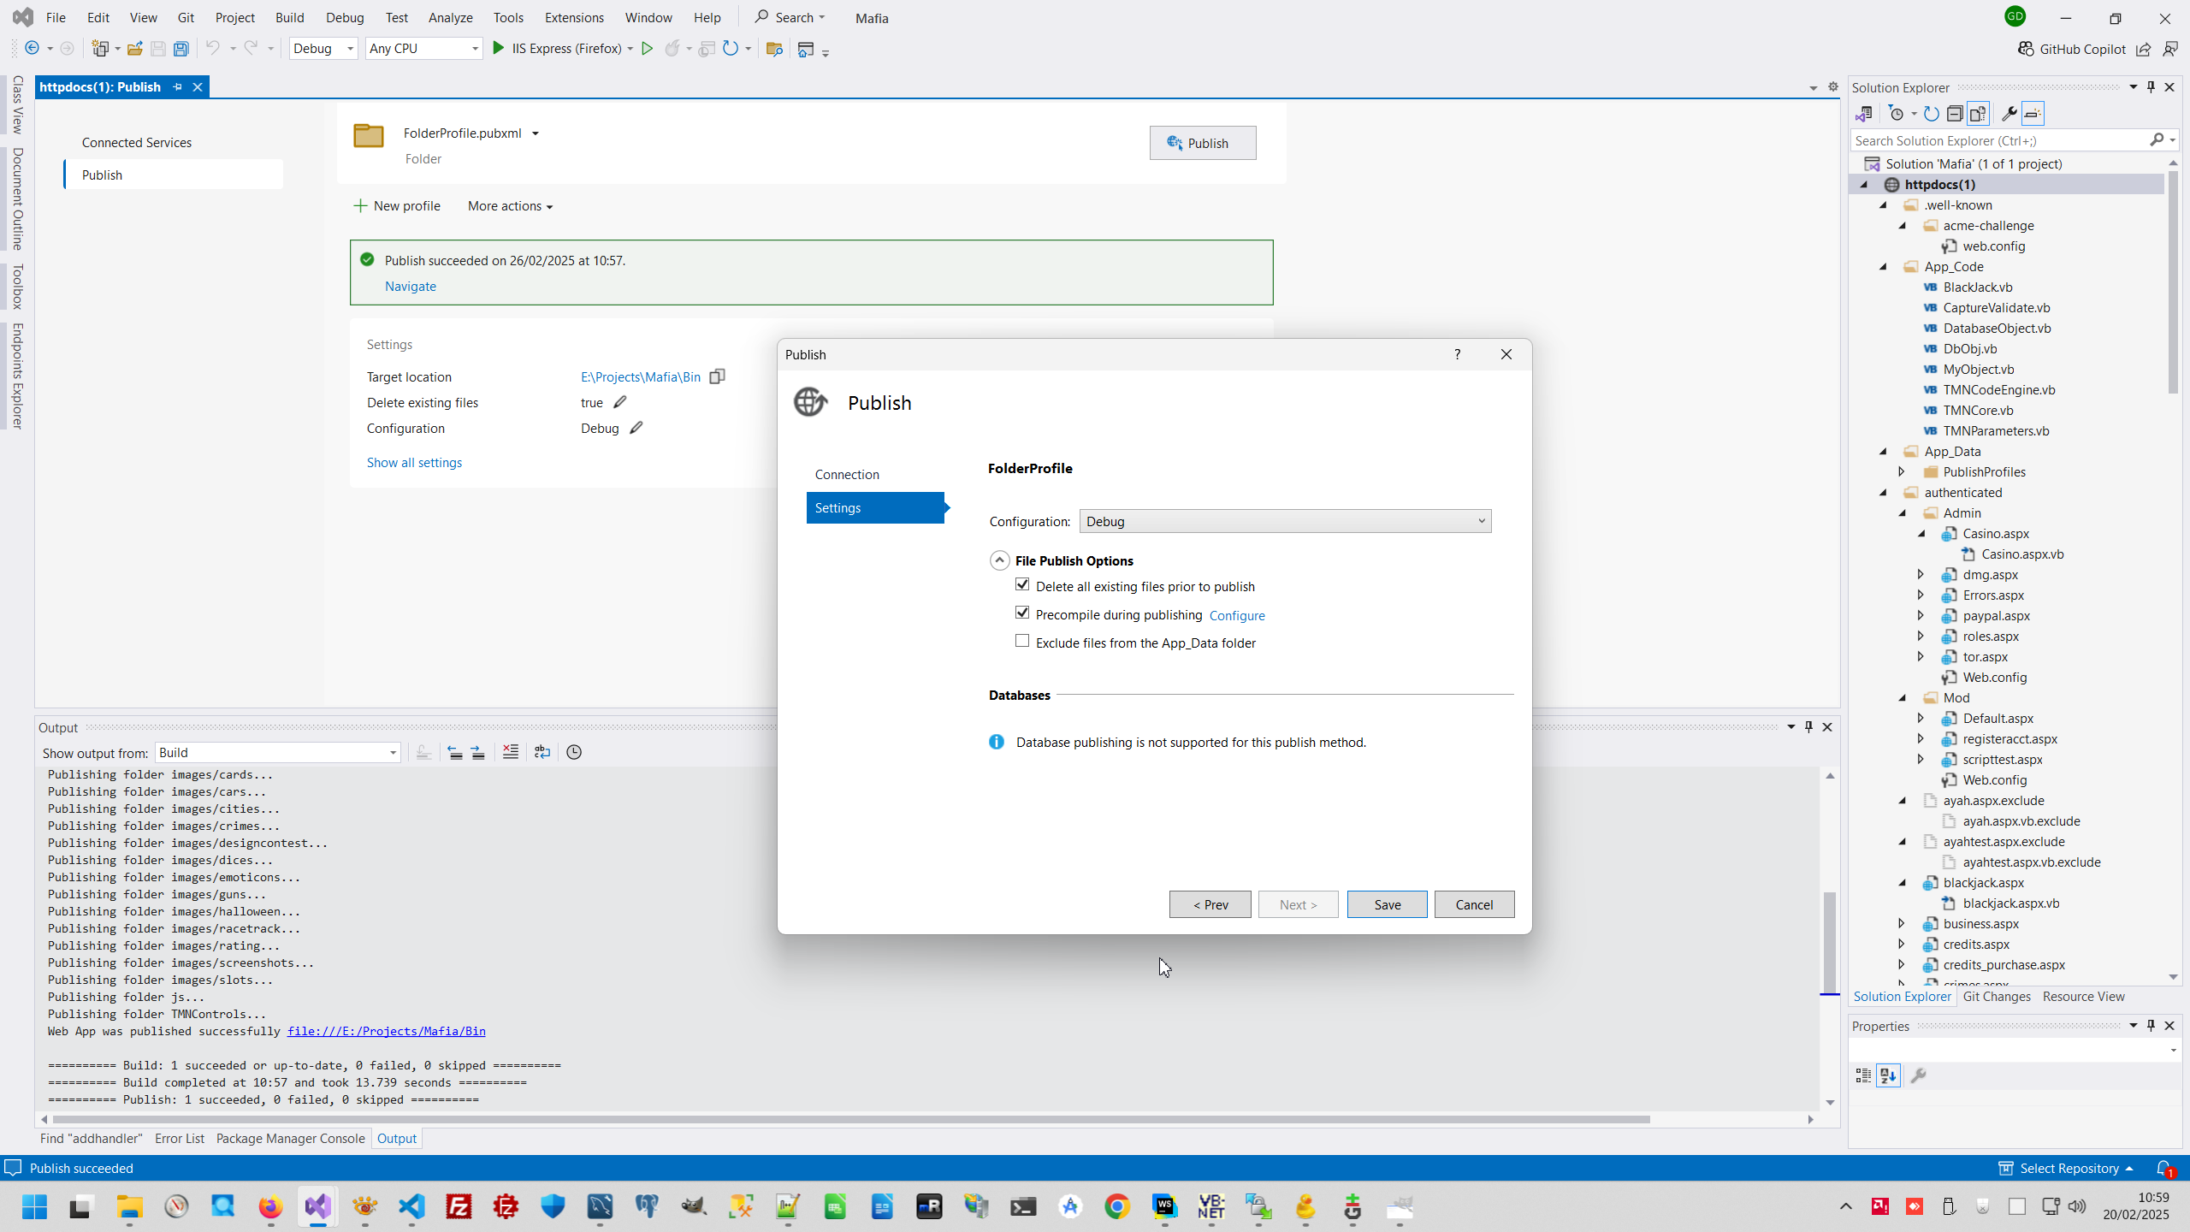Toggle word wrap in Output panel
This screenshot has width=2190, height=1232.
coord(542,752)
